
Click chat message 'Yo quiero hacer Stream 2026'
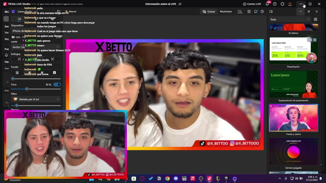click(x=54, y=50)
